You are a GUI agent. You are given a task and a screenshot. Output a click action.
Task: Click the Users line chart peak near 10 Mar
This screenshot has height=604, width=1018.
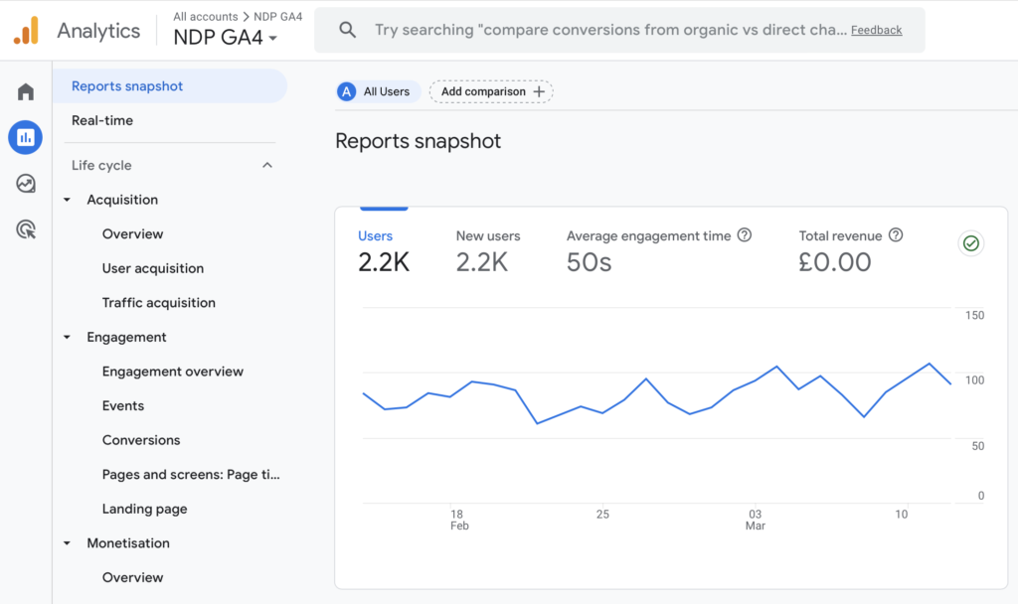tap(930, 364)
